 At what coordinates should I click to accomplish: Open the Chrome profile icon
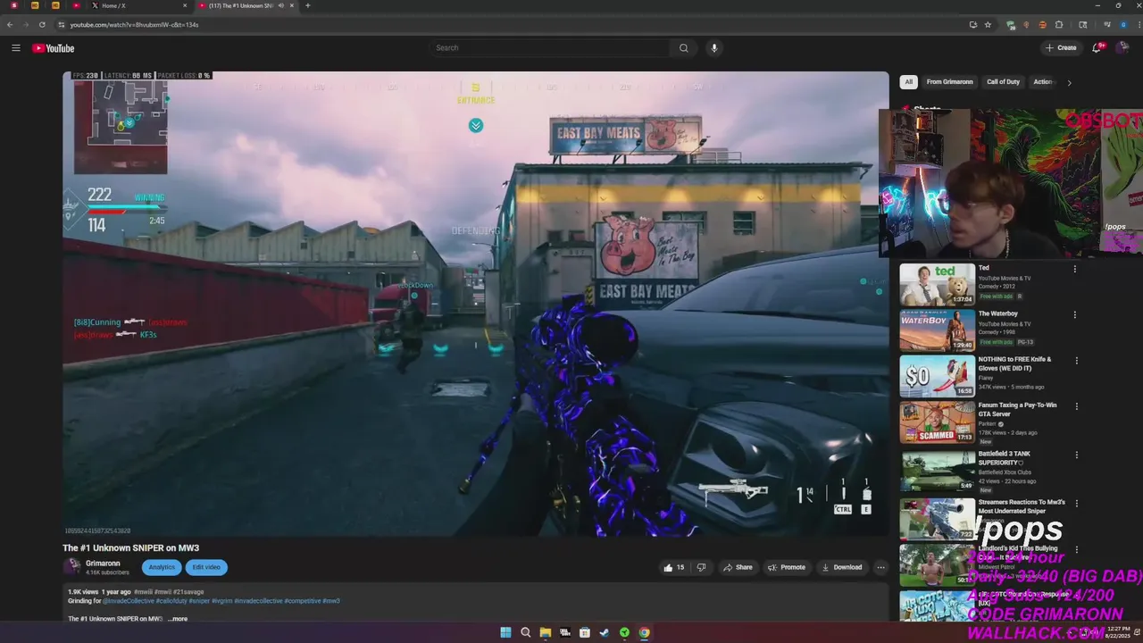(x=1123, y=25)
